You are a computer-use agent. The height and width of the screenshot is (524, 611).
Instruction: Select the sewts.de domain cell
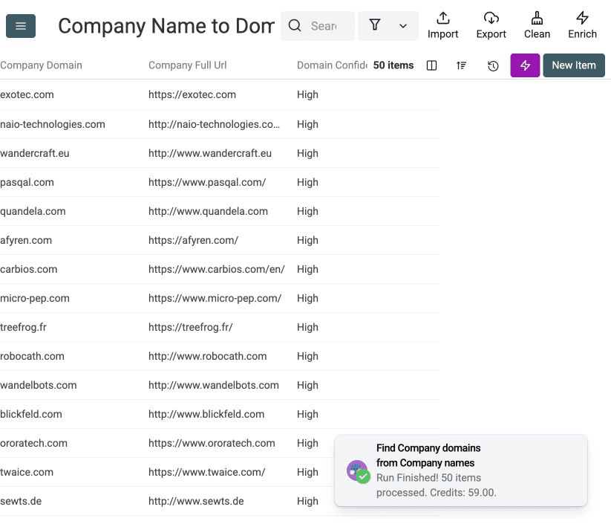(21, 501)
